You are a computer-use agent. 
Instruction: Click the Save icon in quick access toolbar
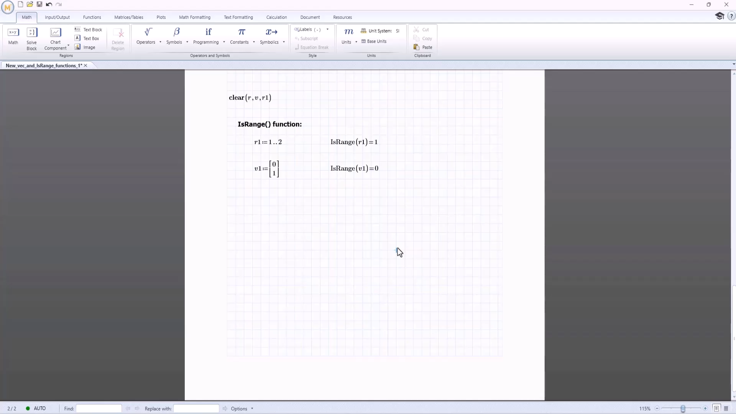pyautogui.click(x=39, y=5)
